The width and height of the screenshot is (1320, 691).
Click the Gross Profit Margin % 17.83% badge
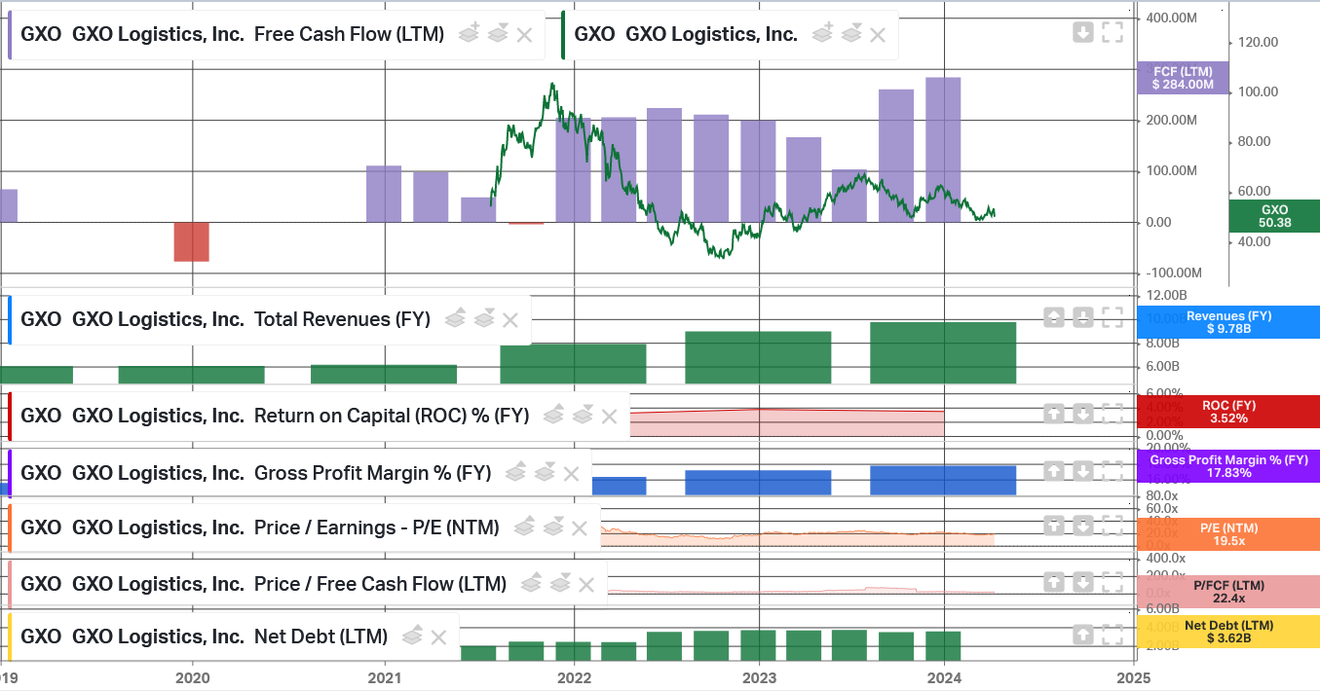[1228, 466]
